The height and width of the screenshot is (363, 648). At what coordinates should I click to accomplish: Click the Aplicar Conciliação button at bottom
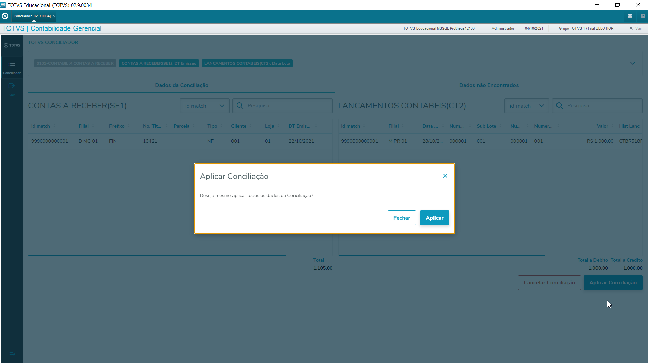pos(613,283)
